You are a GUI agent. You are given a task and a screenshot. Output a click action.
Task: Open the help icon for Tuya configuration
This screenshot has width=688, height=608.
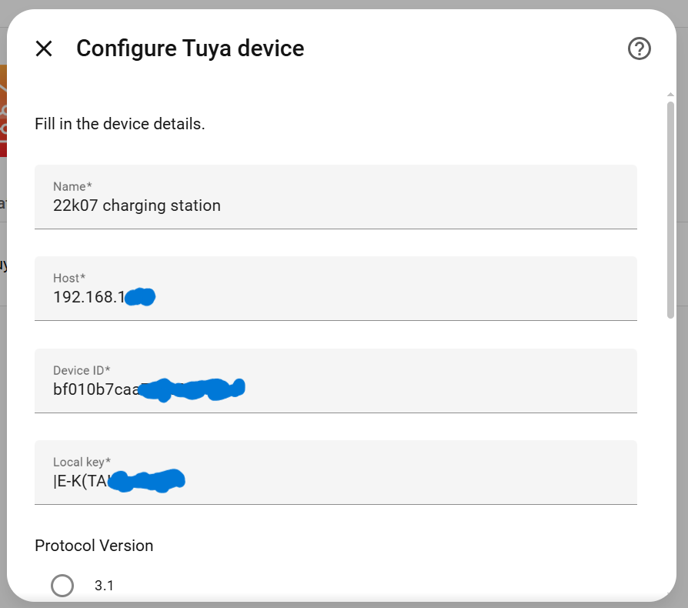[640, 49]
